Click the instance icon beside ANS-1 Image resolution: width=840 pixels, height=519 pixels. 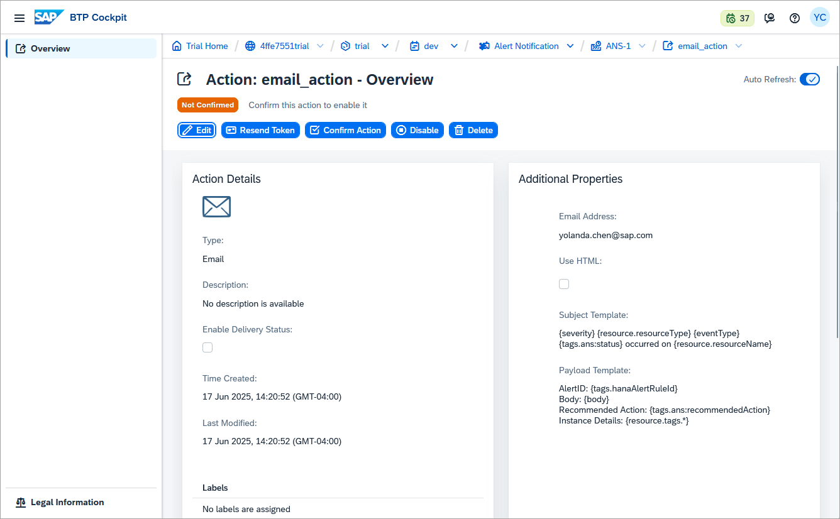pos(595,46)
